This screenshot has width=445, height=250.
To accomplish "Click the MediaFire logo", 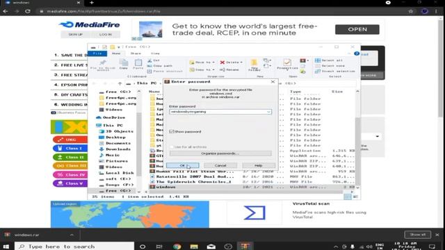I will pyautogui.click(x=90, y=25).
